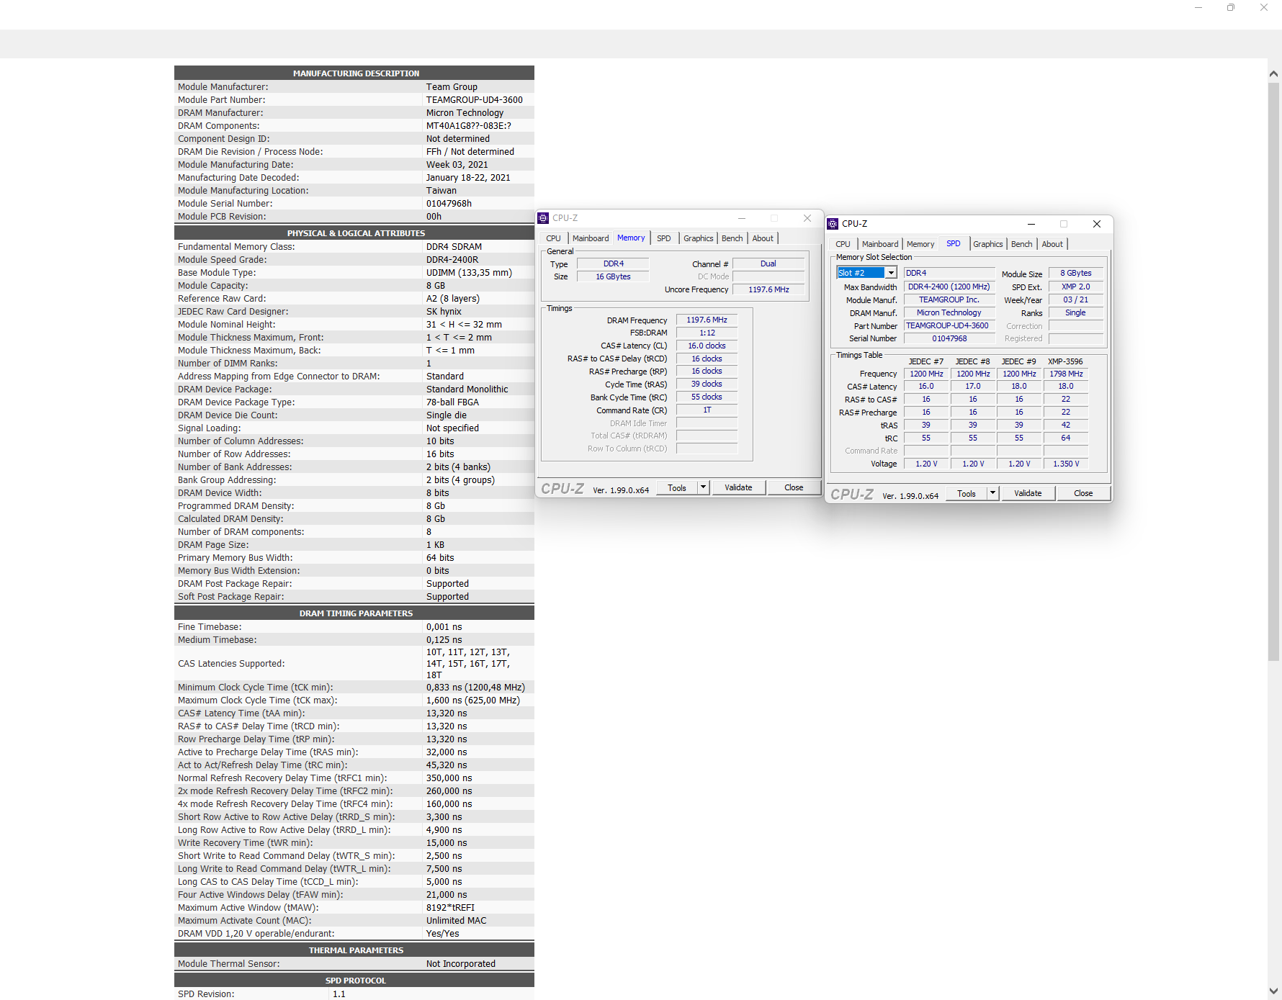The image size is (1282, 1000).
Task: Click the Uncore Frequency value field
Action: point(768,289)
